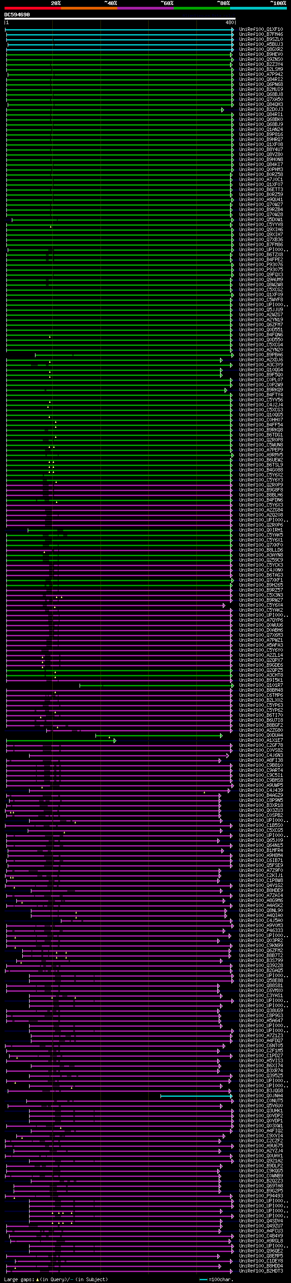Select the UniRef100_C4J439 label
291x1283 pixels.
pos(261,791)
